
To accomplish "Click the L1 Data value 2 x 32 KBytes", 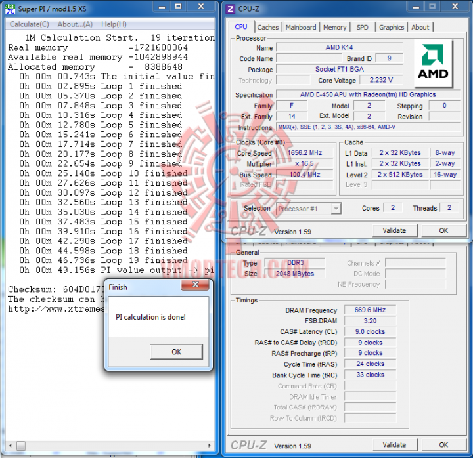I will [x=400, y=152].
